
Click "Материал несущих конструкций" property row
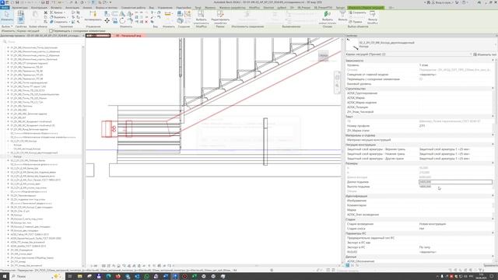(419, 140)
